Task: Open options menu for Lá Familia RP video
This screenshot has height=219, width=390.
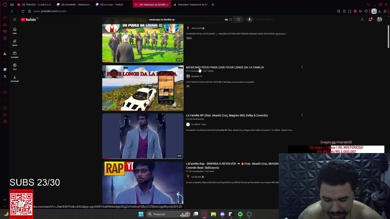Action: 302,115
